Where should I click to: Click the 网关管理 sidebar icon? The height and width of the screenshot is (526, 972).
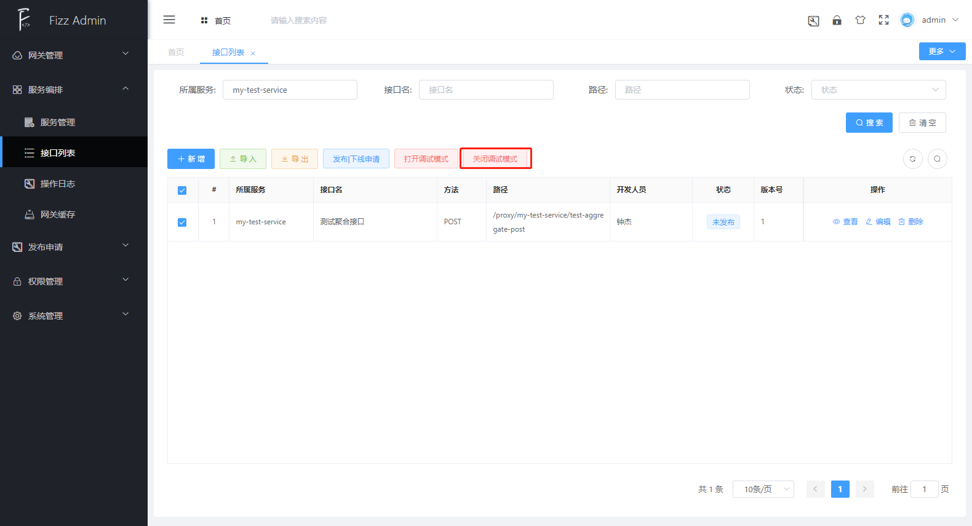coord(17,55)
